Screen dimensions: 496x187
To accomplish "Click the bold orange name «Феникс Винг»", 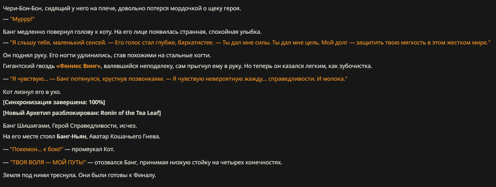I will (x=79, y=66).
